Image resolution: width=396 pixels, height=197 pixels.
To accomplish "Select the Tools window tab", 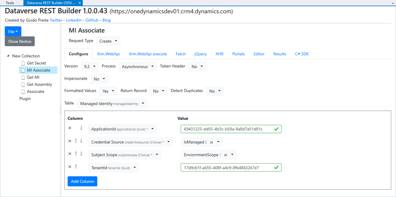I will 10,3.
